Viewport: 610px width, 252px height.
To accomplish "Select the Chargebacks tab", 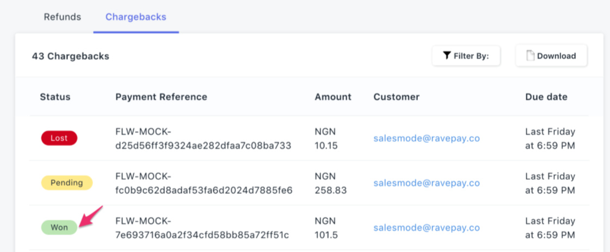I will (136, 17).
